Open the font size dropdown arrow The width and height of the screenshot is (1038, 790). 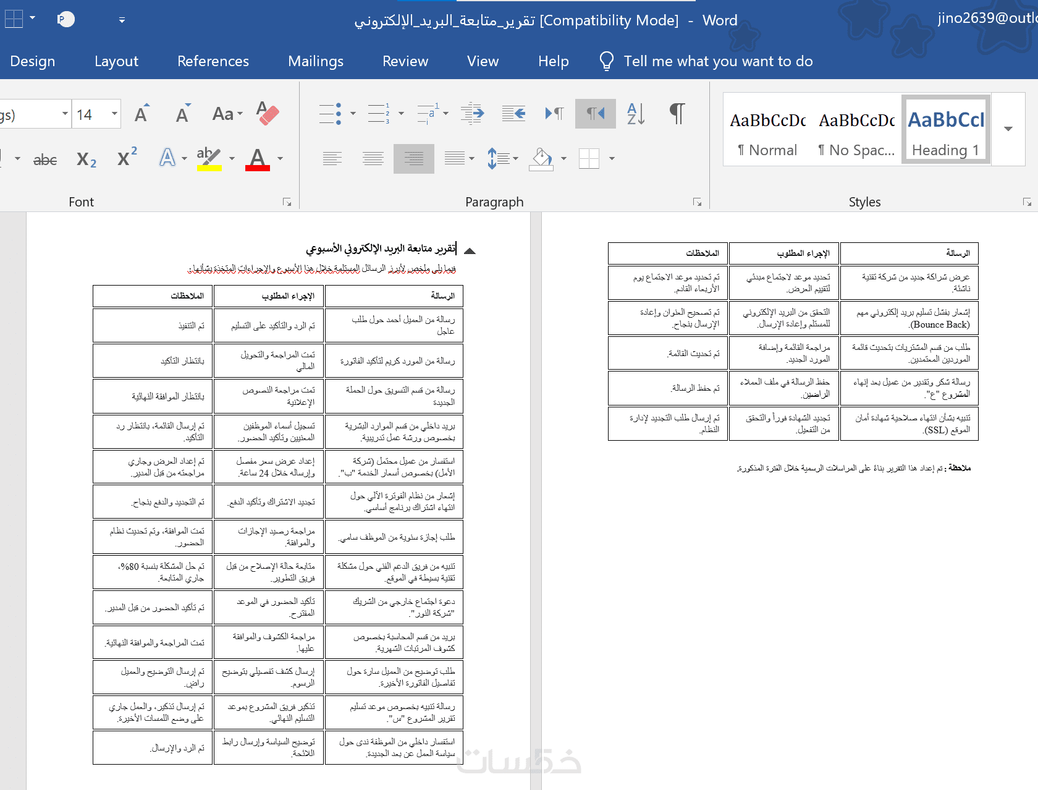coord(114,114)
